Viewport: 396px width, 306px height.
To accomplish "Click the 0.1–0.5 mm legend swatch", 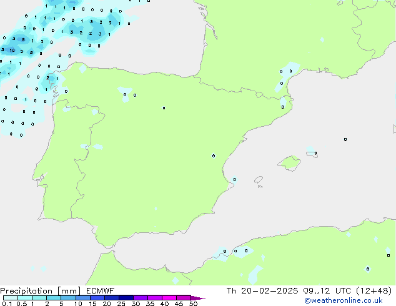I will coord(11,298).
